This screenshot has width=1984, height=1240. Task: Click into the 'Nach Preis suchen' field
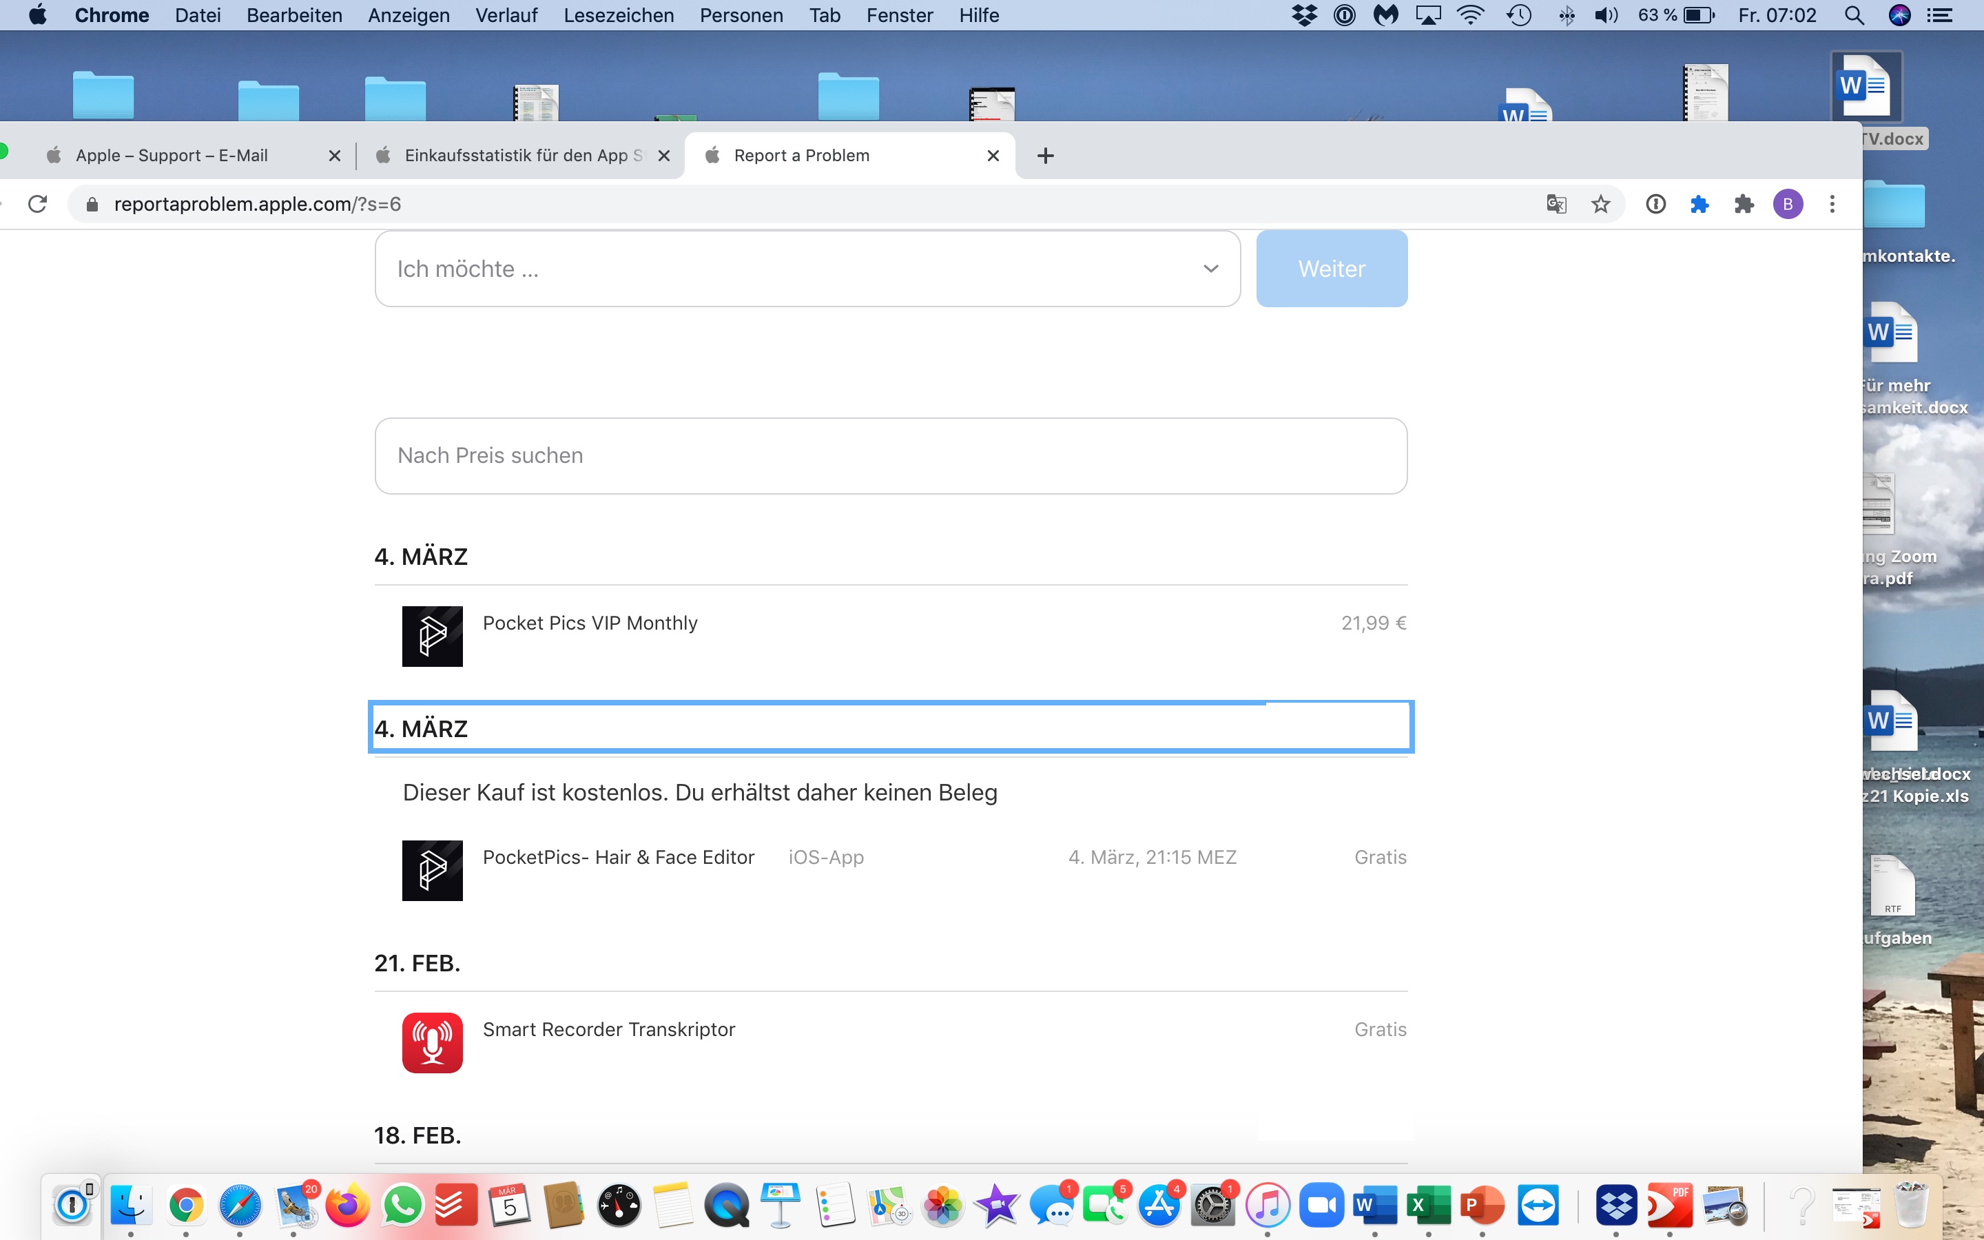pyautogui.click(x=890, y=456)
